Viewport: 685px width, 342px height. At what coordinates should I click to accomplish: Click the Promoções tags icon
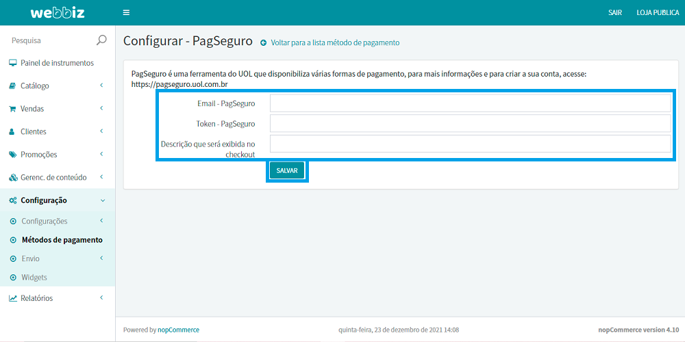[12, 155]
